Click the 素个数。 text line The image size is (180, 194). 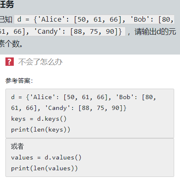point(11,44)
